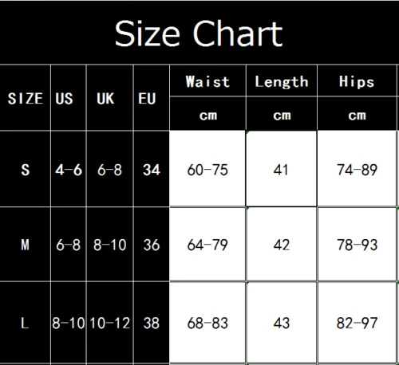This screenshot has height=365, width=399.
Task: Click the Waist header cell
Action: 207,81
